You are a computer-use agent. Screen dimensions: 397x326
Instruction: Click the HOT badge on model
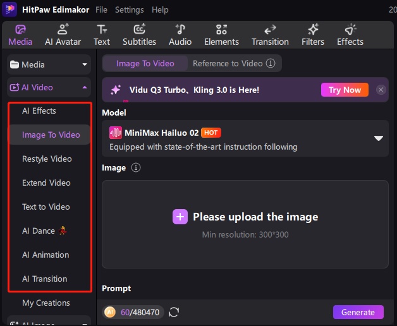click(211, 133)
